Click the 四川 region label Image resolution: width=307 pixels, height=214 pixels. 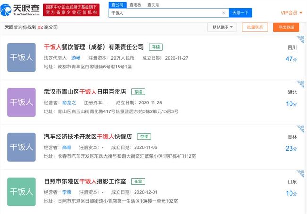click(292, 47)
